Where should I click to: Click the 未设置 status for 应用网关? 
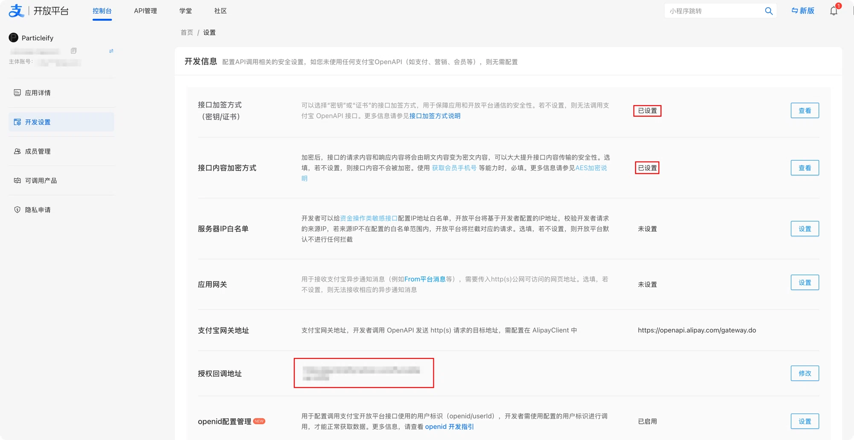coord(647,285)
